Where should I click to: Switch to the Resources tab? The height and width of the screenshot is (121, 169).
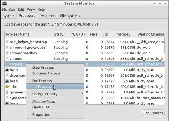48,16
